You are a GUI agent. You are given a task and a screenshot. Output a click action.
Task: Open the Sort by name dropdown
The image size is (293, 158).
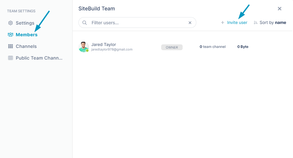273,22
